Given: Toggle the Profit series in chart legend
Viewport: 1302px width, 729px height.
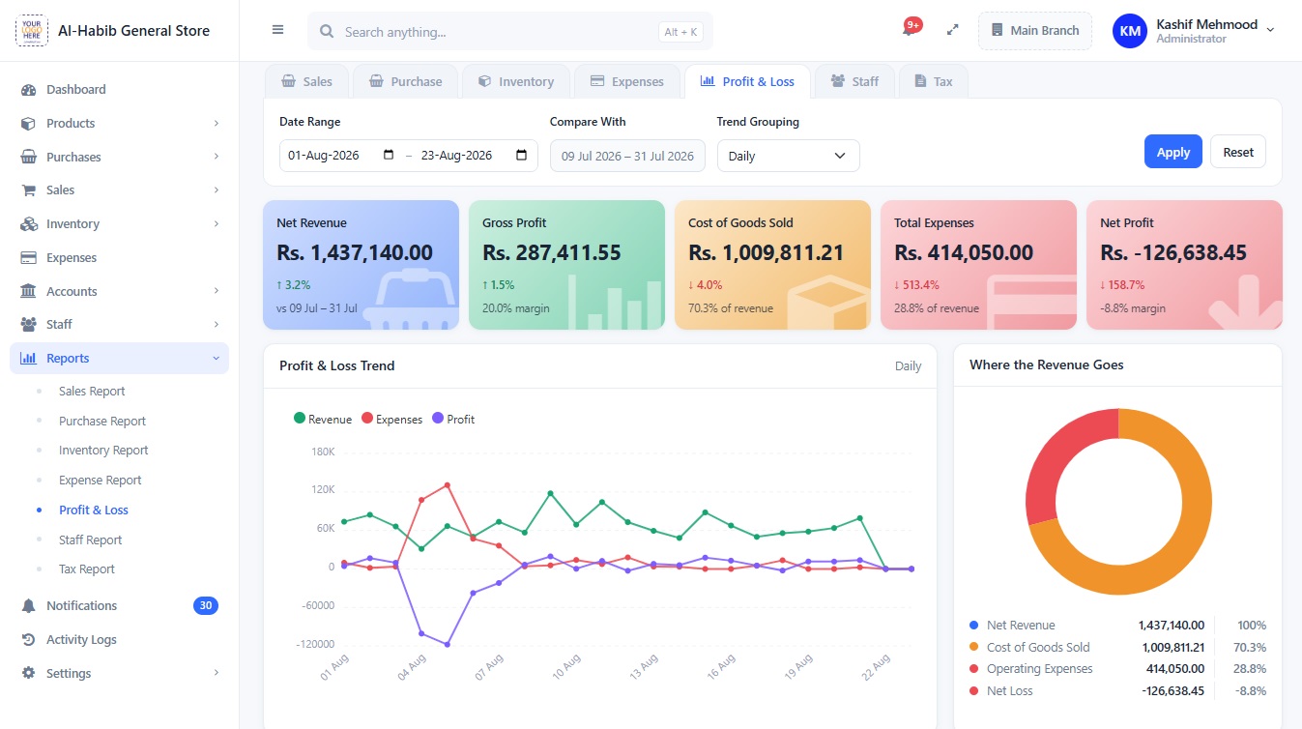Looking at the screenshot, I should point(453,419).
